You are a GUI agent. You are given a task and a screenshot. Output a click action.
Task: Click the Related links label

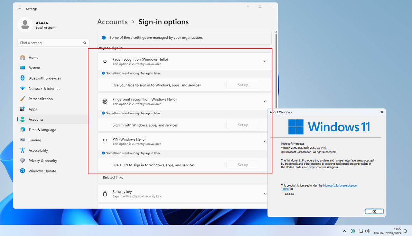coord(113,178)
